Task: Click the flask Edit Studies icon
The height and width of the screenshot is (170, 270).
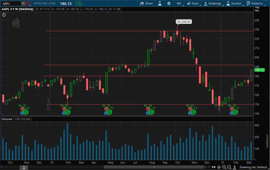Action: coord(160,3)
